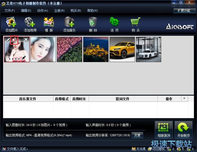Click the Add Video (添加视频) icon

tap(30, 24)
